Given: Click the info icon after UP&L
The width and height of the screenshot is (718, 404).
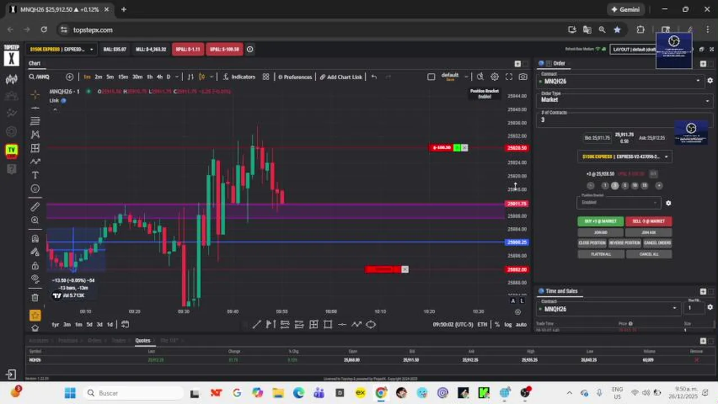Looking at the screenshot, I should coord(250,49).
